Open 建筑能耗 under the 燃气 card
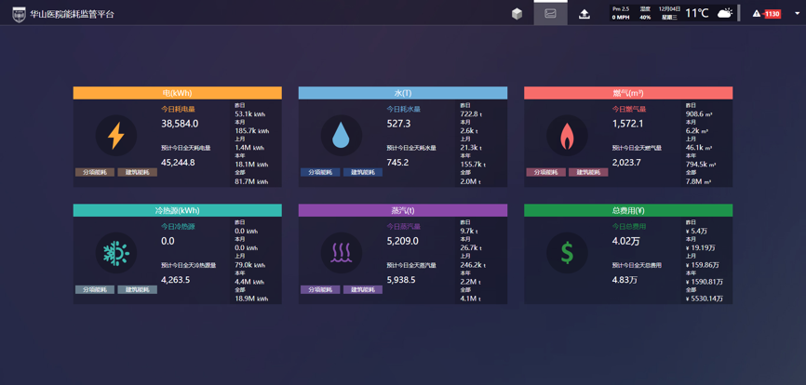806x385 pixels. click(x=587, y=172)
